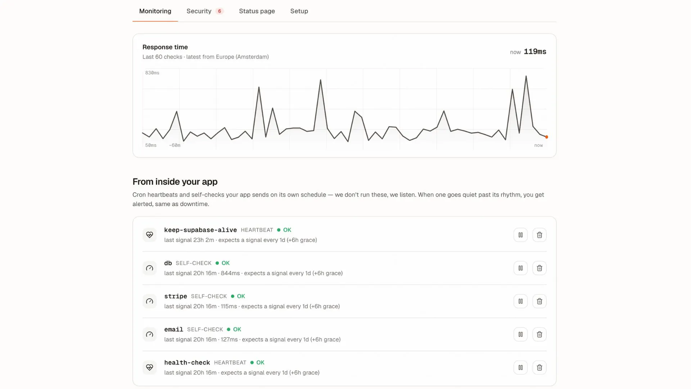Select the email monitor name
Screen dimensions: 691x389
(173, 329)
